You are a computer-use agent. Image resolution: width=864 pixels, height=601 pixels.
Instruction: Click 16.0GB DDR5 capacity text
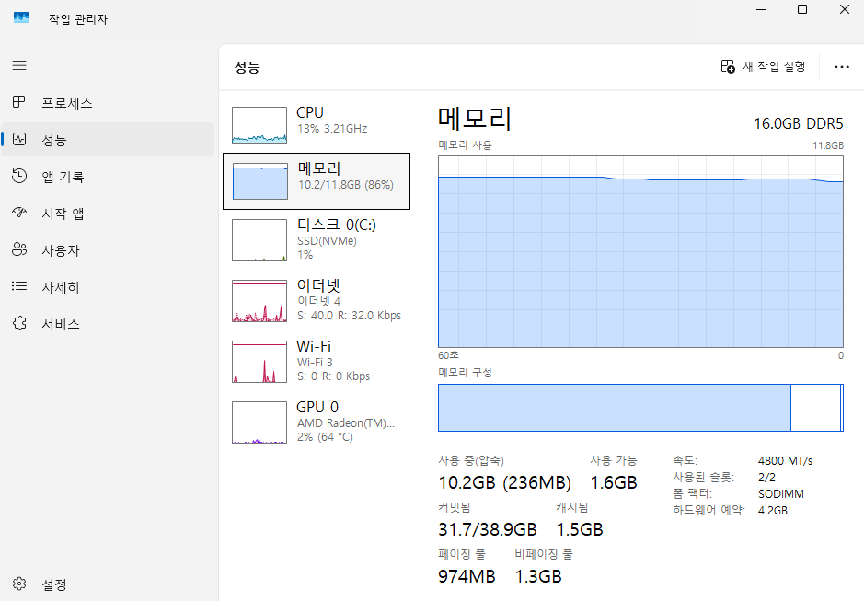(799, 123)
